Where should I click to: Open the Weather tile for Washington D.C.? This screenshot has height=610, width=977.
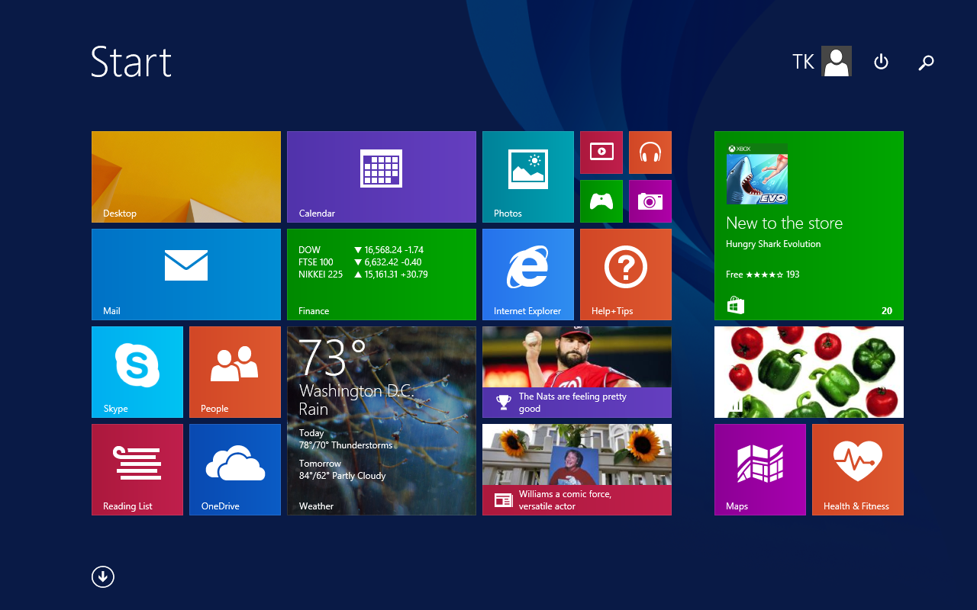382,421
